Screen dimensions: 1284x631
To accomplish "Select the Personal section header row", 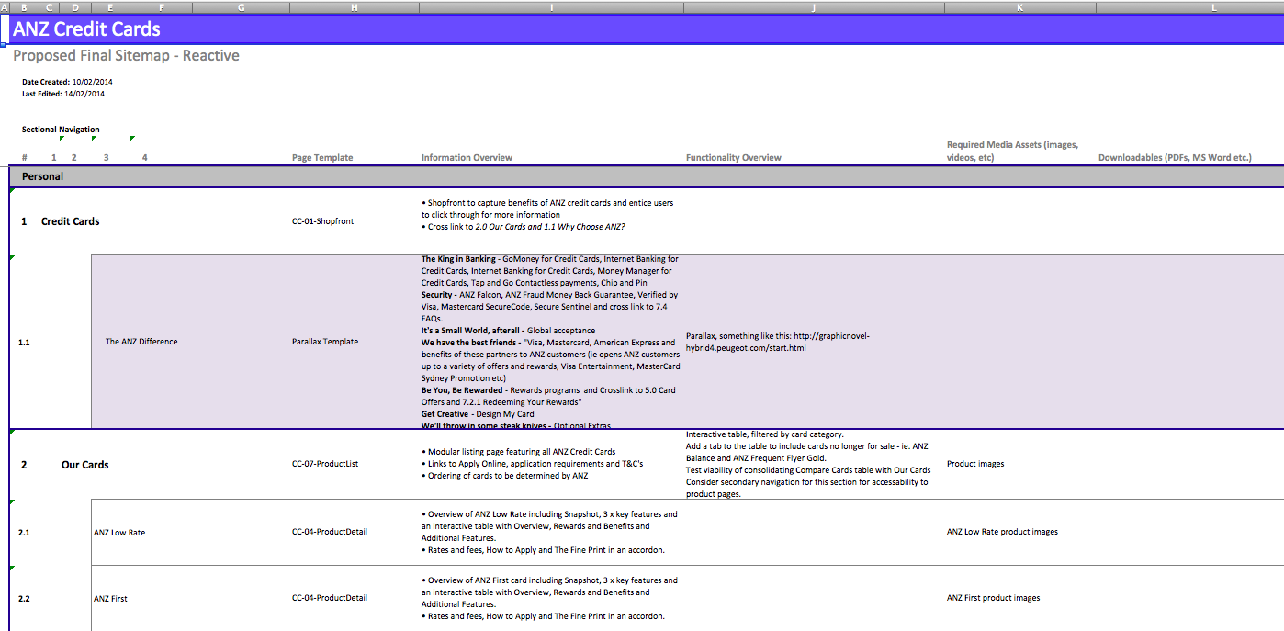I will point(647,176).
